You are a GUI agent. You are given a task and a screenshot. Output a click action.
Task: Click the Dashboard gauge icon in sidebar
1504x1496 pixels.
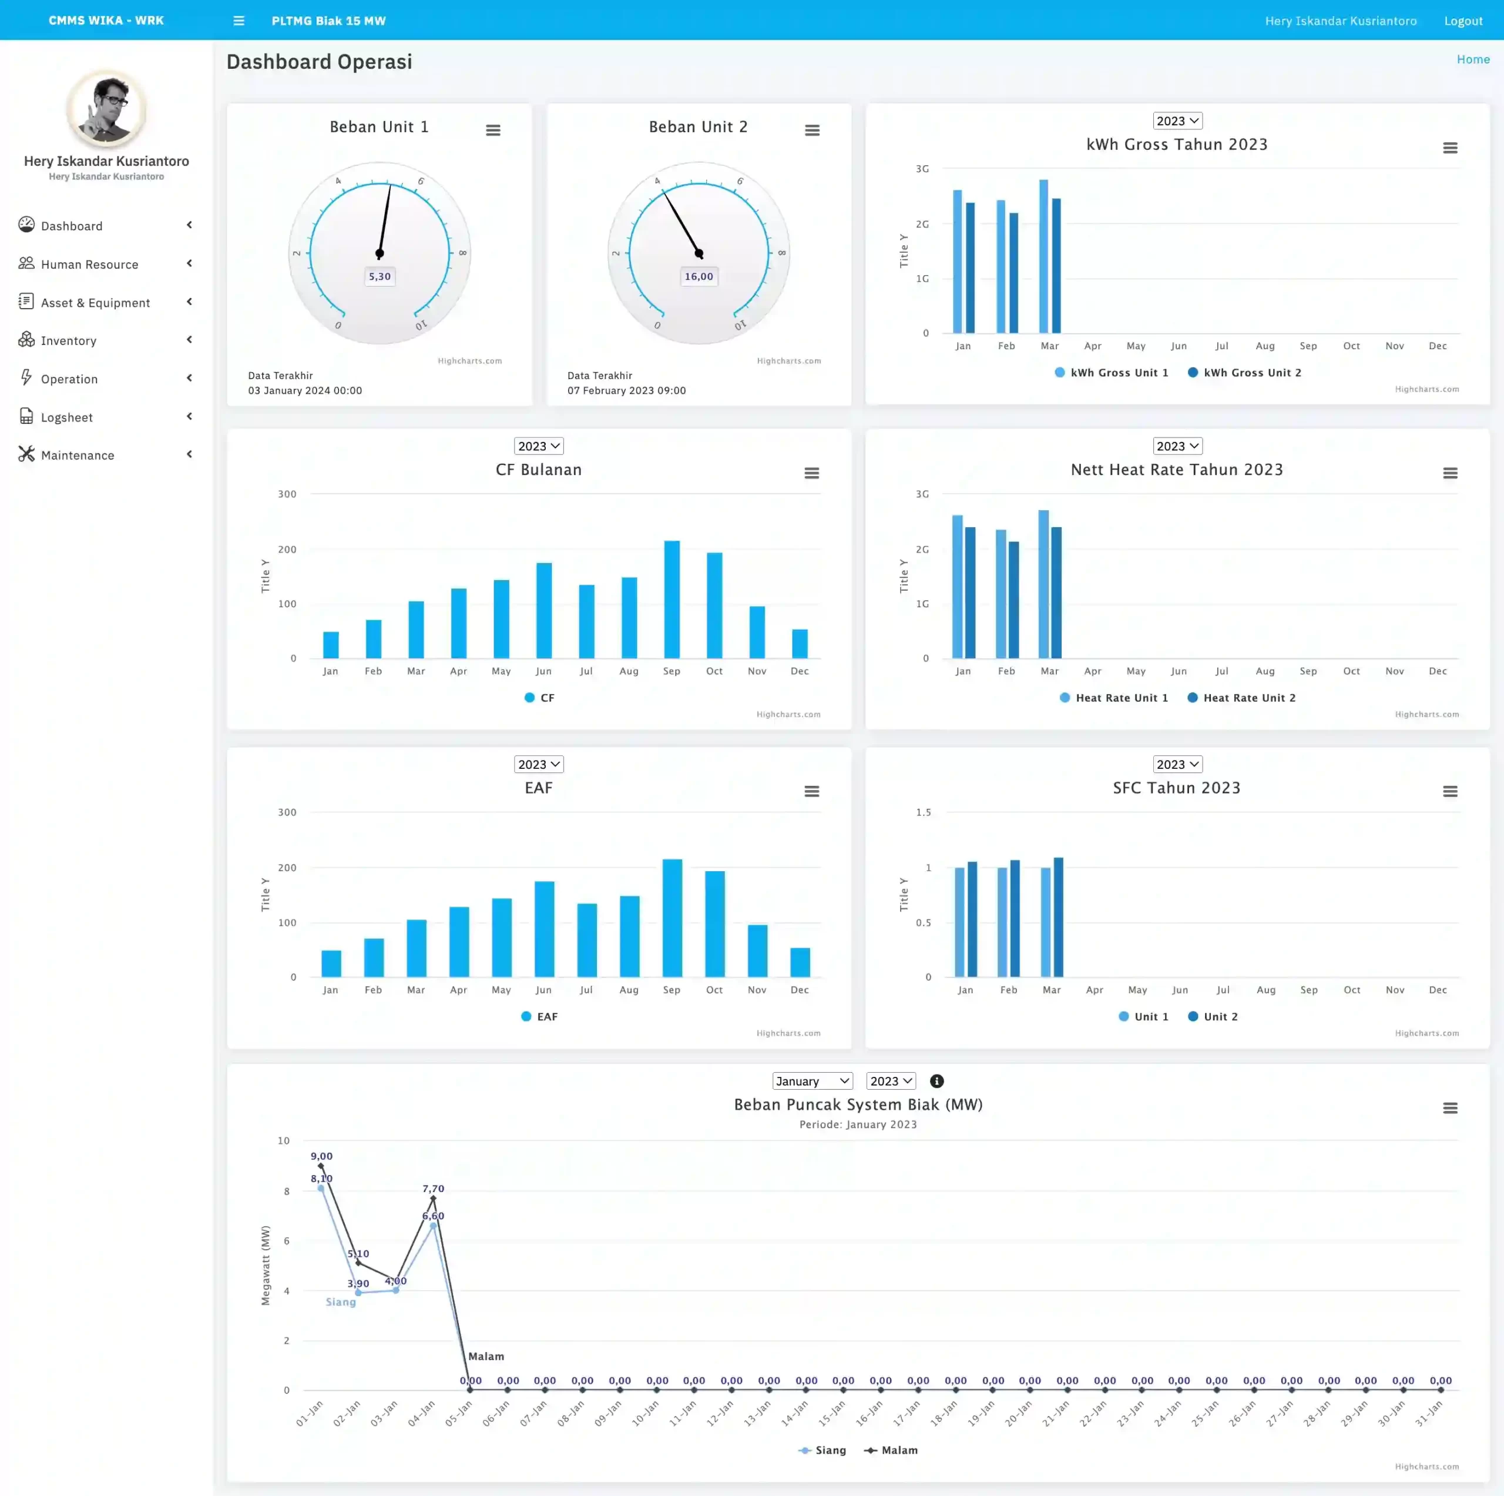[x=26, y=225]
